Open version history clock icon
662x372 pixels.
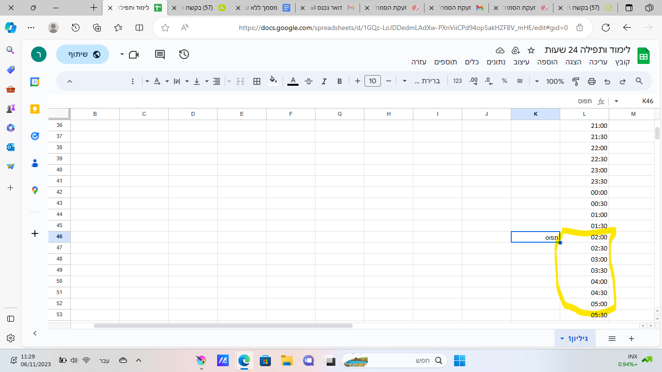pos(184,54)
